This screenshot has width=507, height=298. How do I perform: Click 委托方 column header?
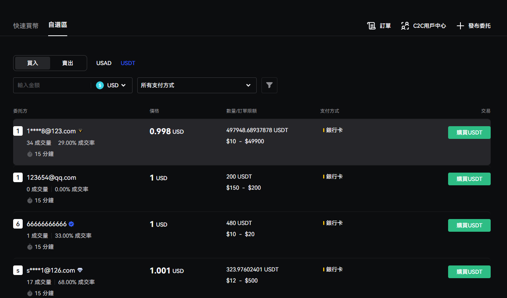pos(20,111)
